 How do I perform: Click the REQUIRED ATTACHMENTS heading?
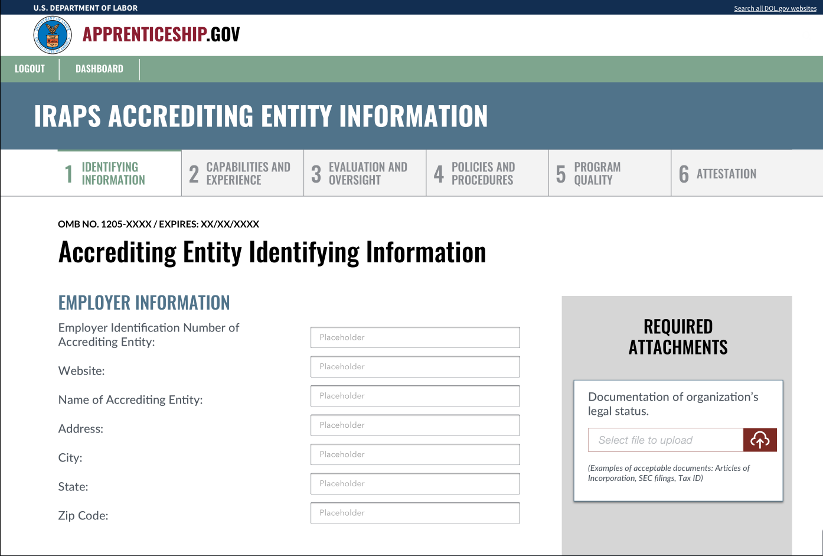pos(678,337)
